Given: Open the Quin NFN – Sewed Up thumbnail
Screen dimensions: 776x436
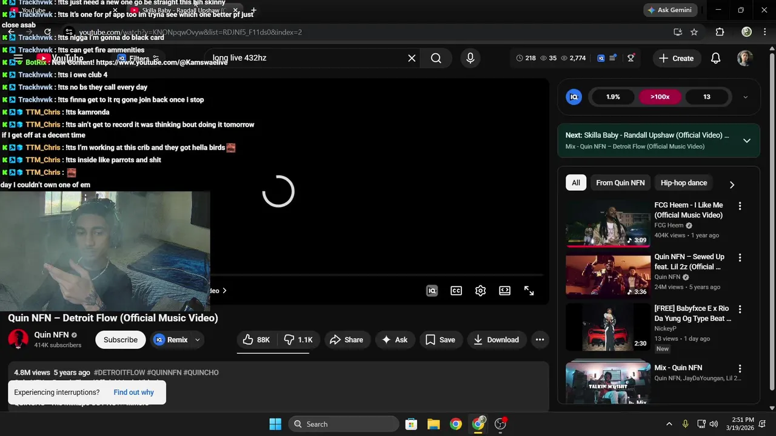Looking at the screenshot, I should (x=608, y=276).
